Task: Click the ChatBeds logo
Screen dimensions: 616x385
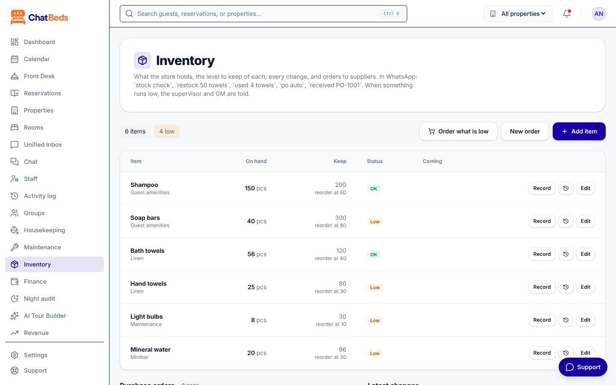Action: pyautogui.click(x=39, y=18)
